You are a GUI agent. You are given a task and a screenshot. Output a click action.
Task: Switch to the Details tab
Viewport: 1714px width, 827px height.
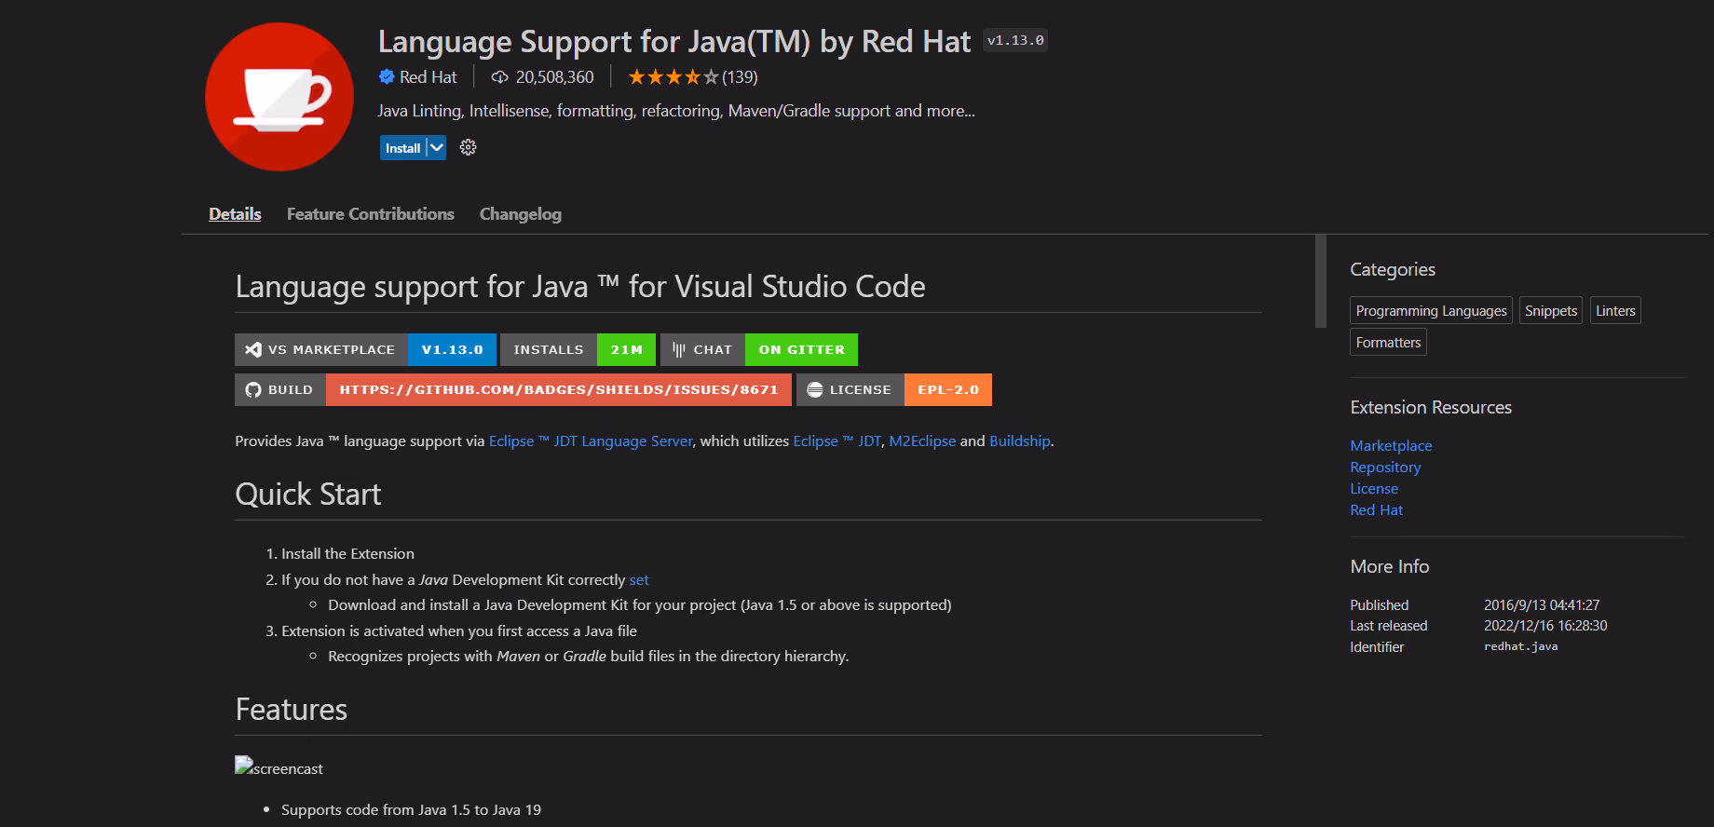click(235, 214)
